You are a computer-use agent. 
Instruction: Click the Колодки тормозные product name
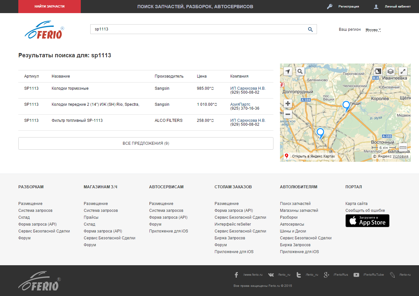(70, 88)
